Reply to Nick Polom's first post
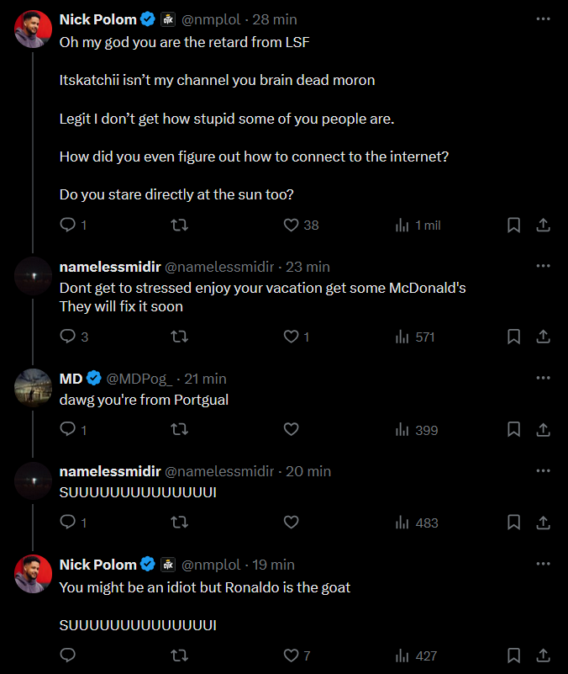The width and height of the screenshot is (568, 674). (x=68, y=226)
